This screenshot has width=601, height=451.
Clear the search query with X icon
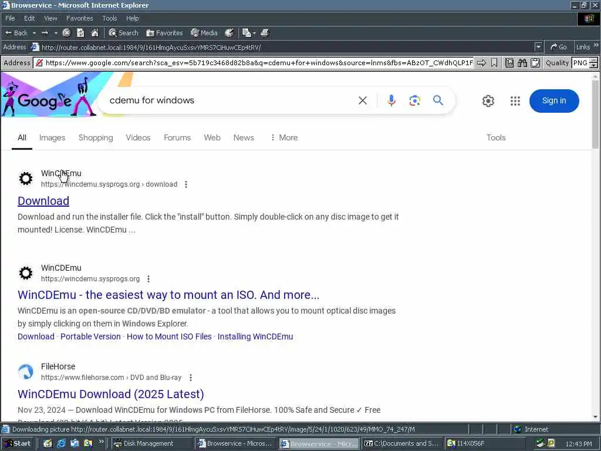pos(363,100)
